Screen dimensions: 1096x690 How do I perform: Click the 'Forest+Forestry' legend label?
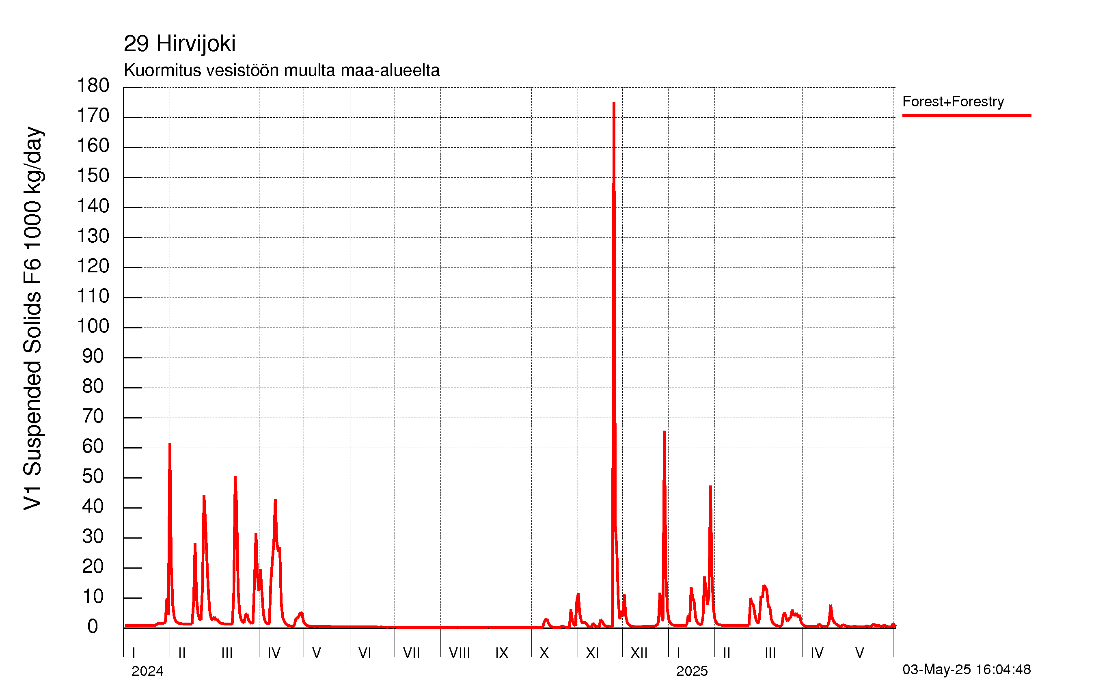tap(953, 101)
